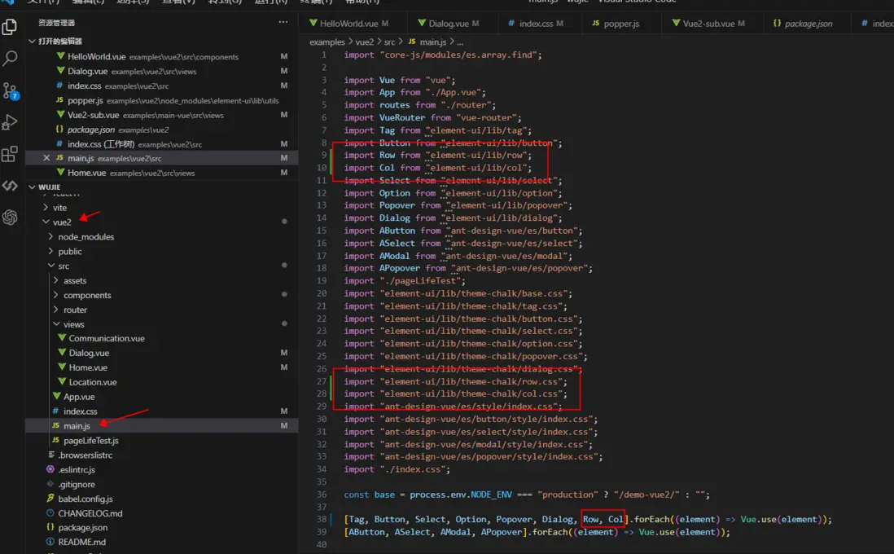Open the Search view in activity bar

pos(10,59)
